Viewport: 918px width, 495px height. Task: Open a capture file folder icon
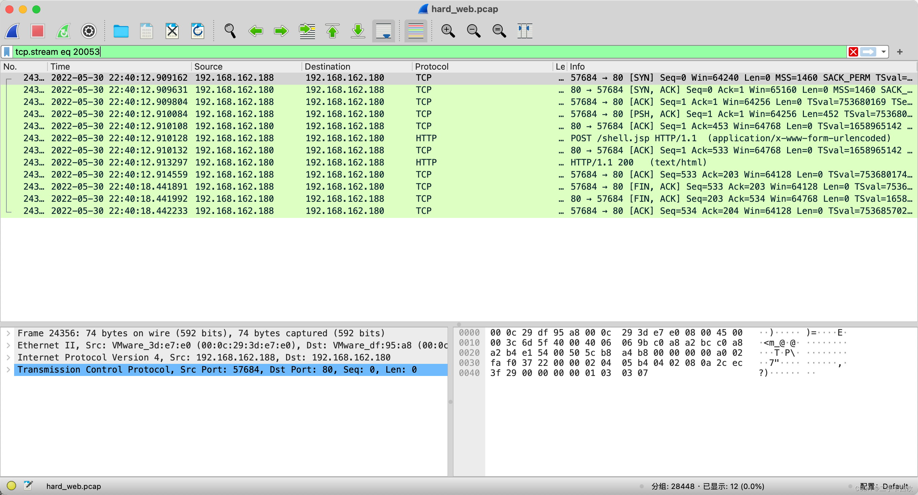point(121,31)
